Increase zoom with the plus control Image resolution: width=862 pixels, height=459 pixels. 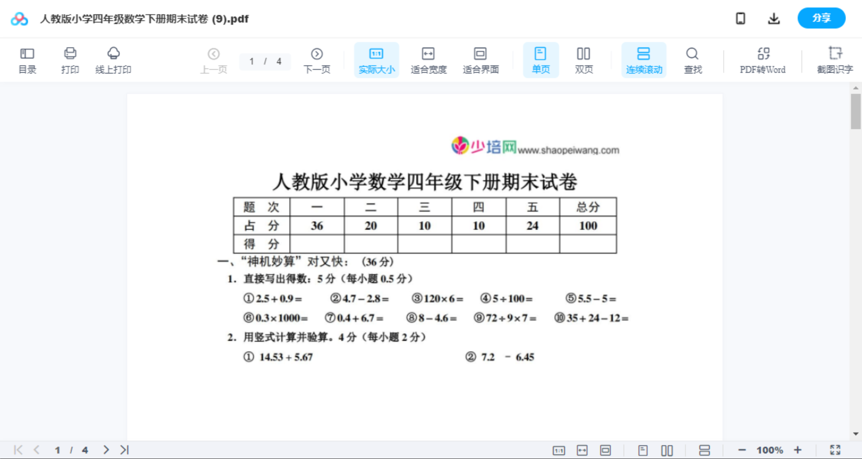(798, 449)
